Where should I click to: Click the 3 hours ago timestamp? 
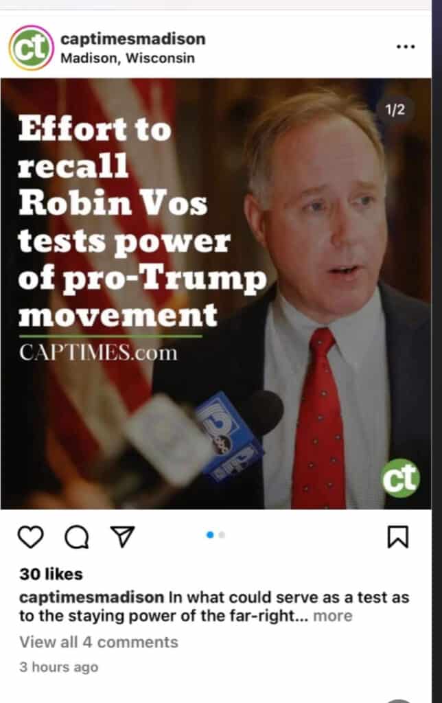point(59,667)
